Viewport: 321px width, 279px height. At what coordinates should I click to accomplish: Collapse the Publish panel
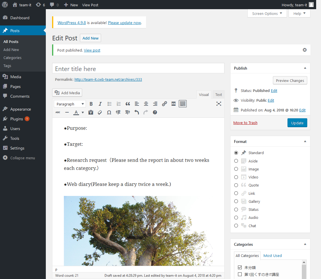pos(305,68)
